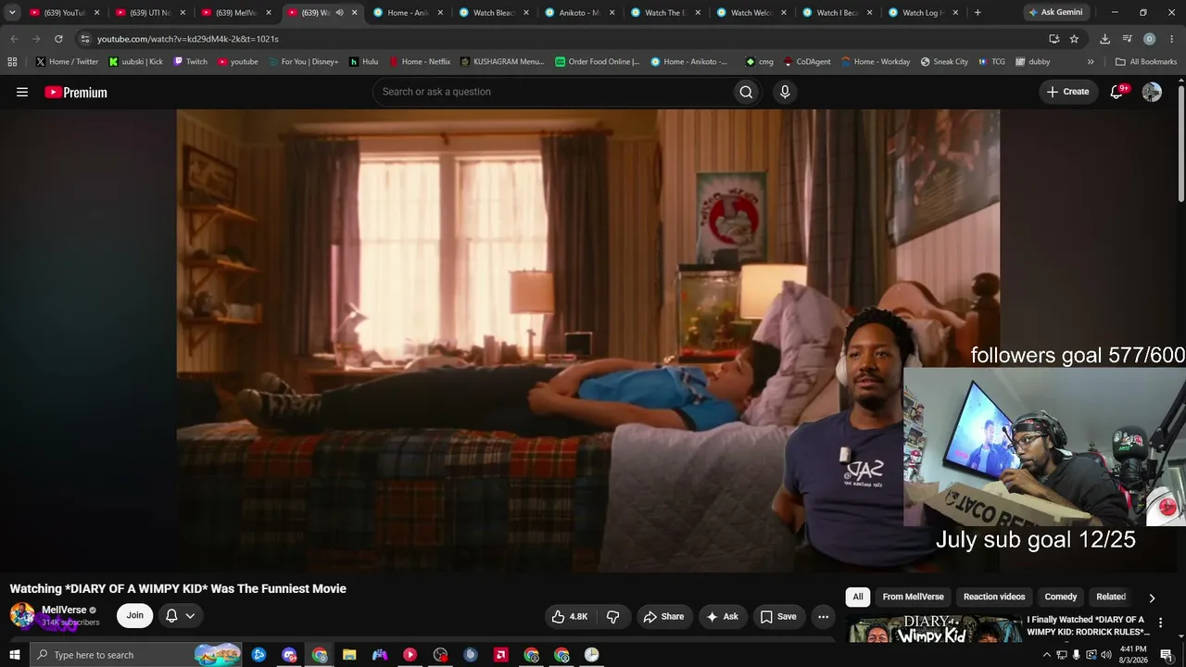Like the video with thumbs-up button

pos(570,616)
